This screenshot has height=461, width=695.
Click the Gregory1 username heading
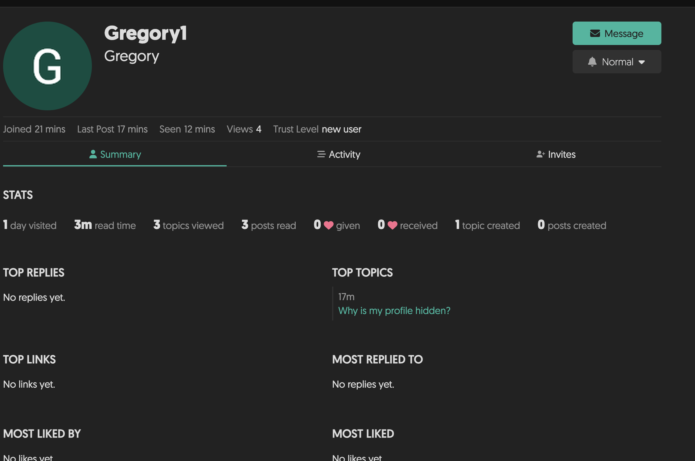tap(146, 33)
